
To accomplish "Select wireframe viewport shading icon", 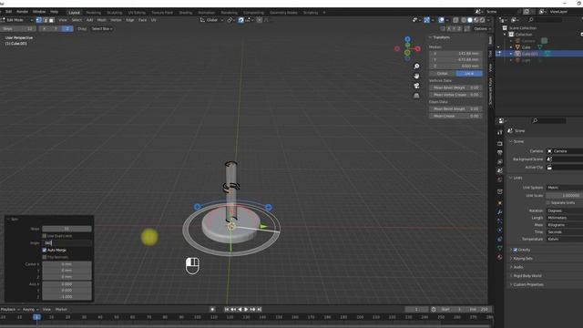I will tap(464, 20).
